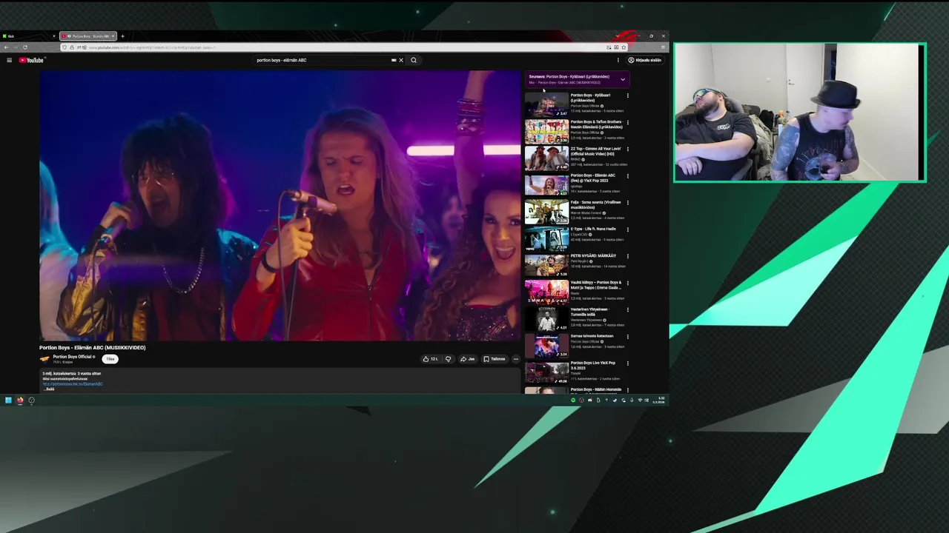This screenshot has width=949, height=533.
Task: Open the OBS icon on the taskbar
Action: (31, 400)
